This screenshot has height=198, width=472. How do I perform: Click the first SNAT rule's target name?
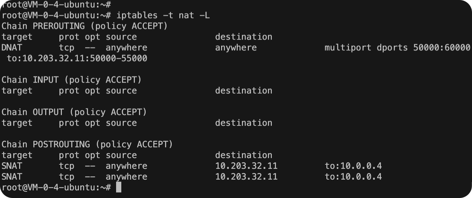coord(12,166)
